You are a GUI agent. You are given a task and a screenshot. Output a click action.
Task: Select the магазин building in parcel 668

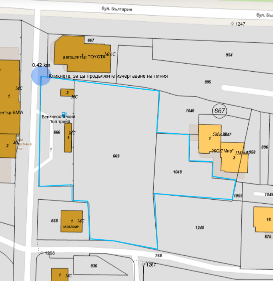(x=71, y=221)
